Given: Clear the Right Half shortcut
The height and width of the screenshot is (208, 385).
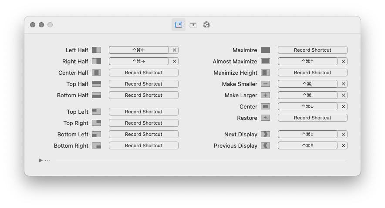Looking at the screenshot, I should click(x=174, y=61).
